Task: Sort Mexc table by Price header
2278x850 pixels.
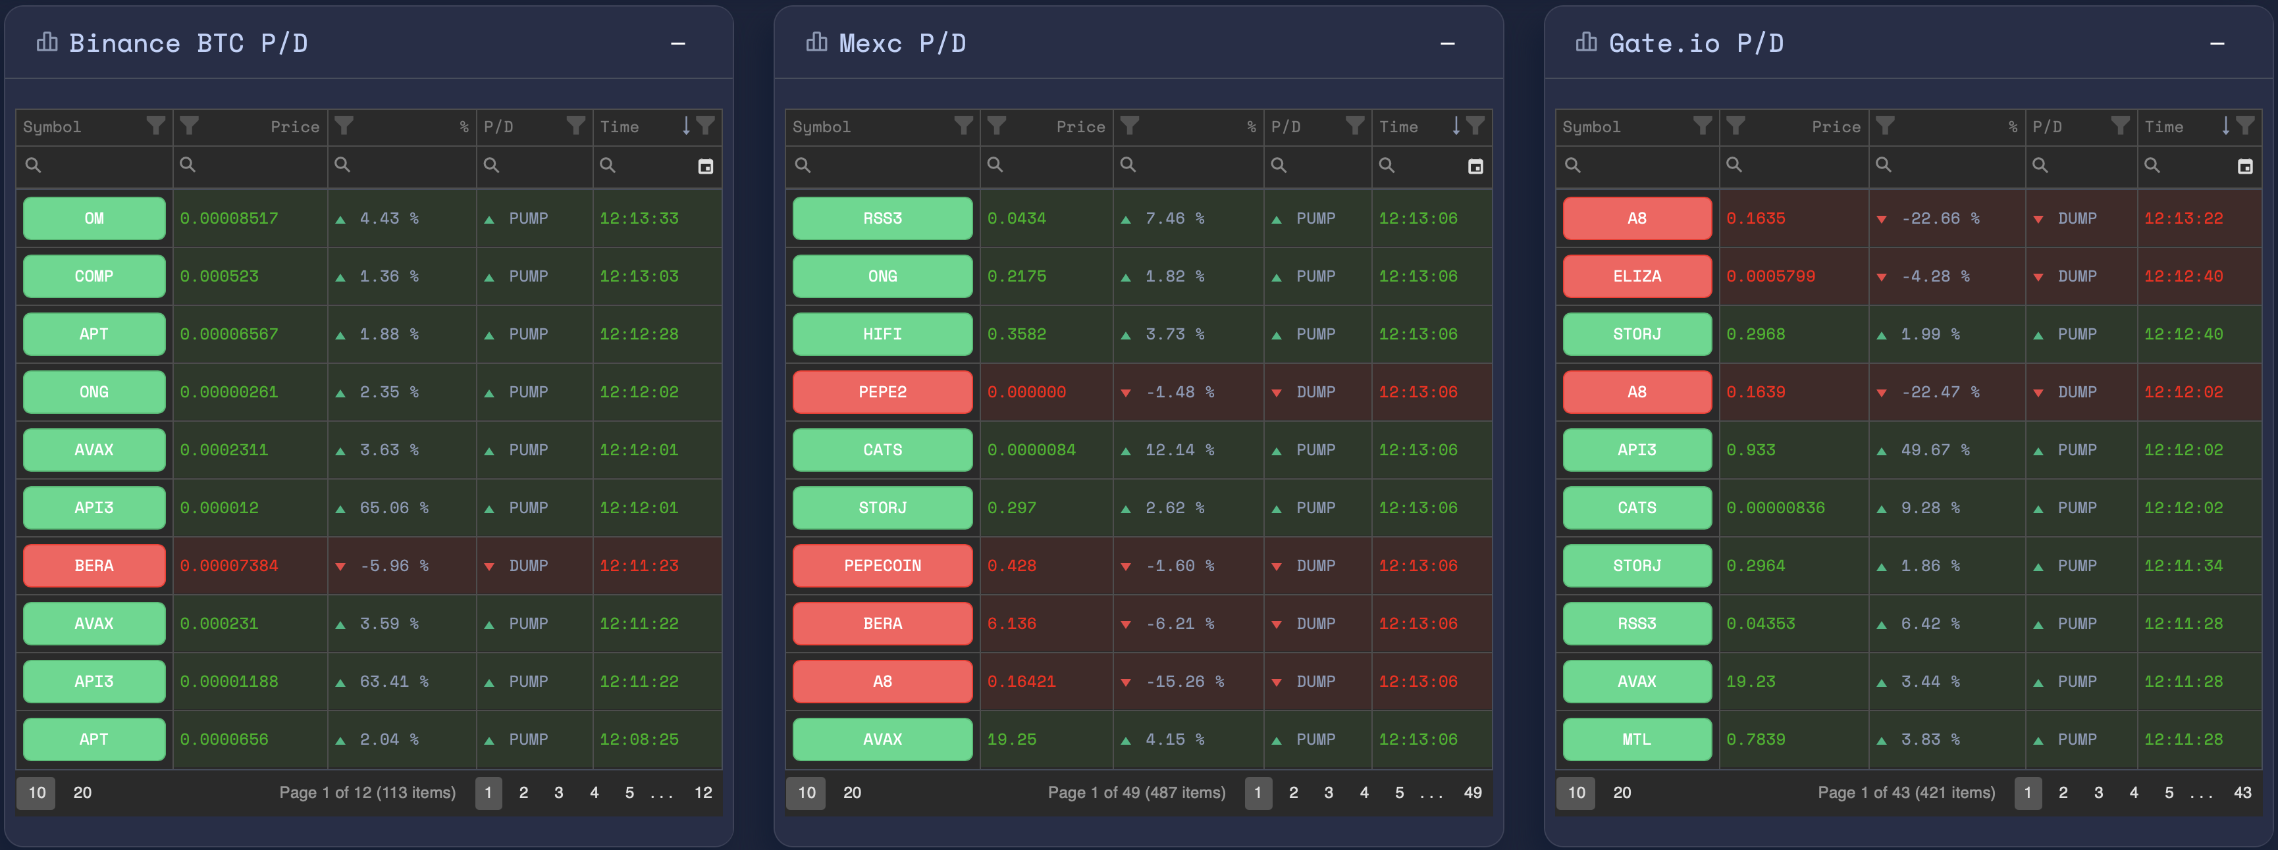Action: (x=1080, y=127)
